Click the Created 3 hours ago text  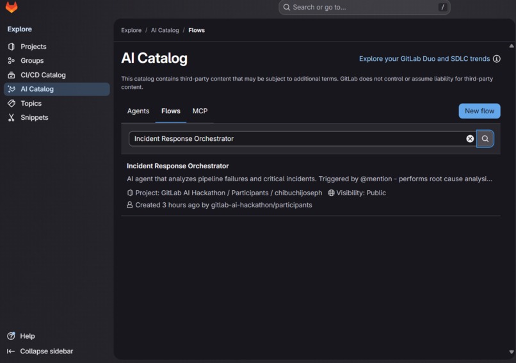(224, 205)
